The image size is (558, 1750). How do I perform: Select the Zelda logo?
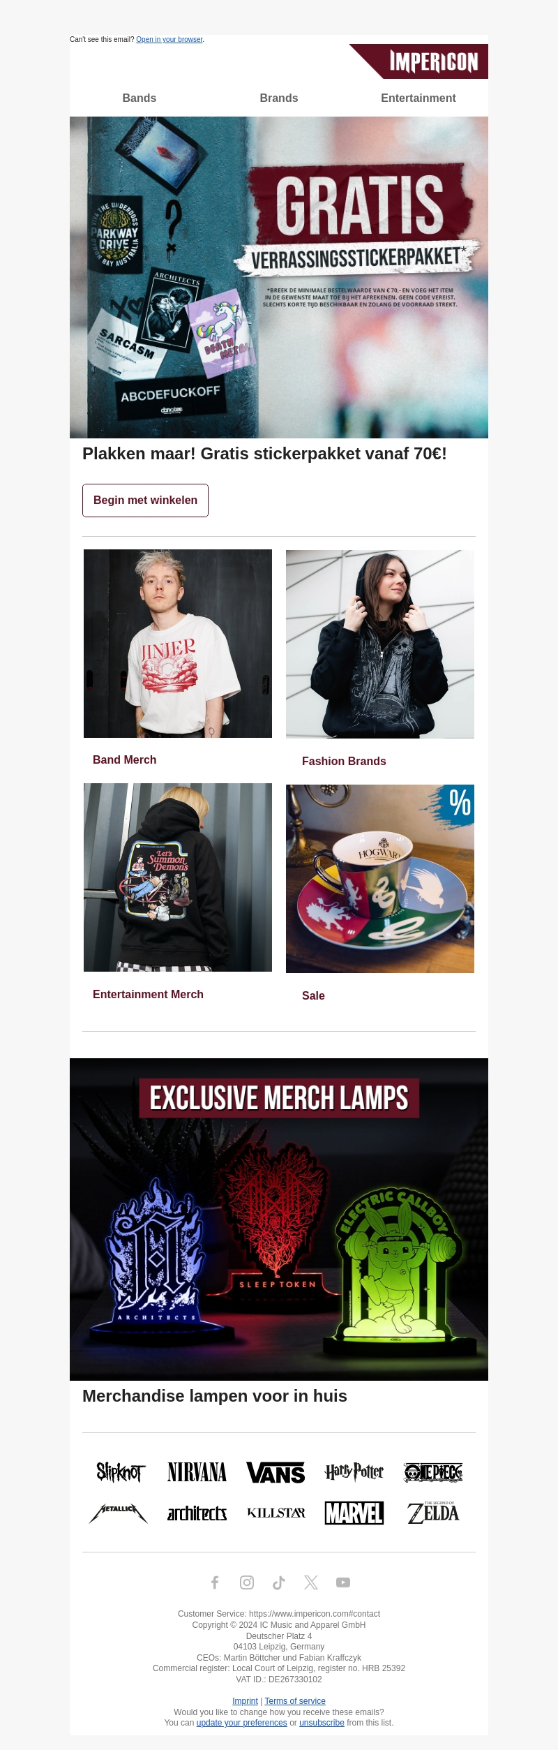click(x=433, y=1513)
